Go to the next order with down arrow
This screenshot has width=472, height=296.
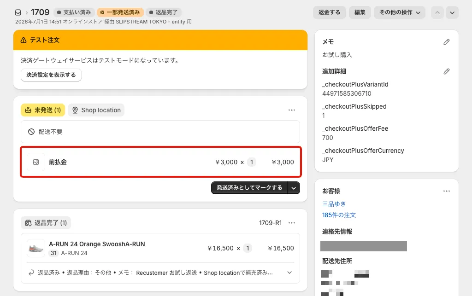452,12
